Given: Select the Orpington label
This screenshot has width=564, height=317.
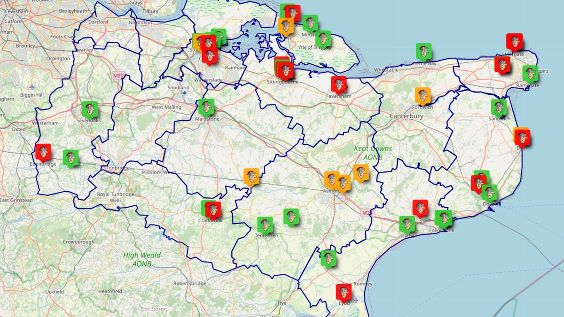Looking at the screenshot, I should point(58,59).
